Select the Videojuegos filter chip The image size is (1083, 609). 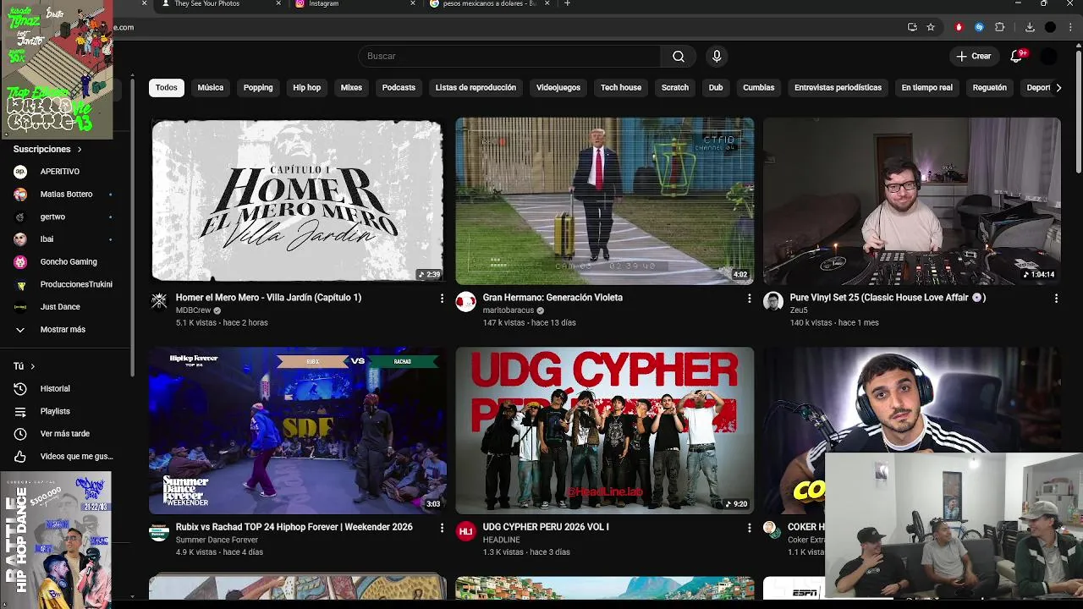pos(558,88)
